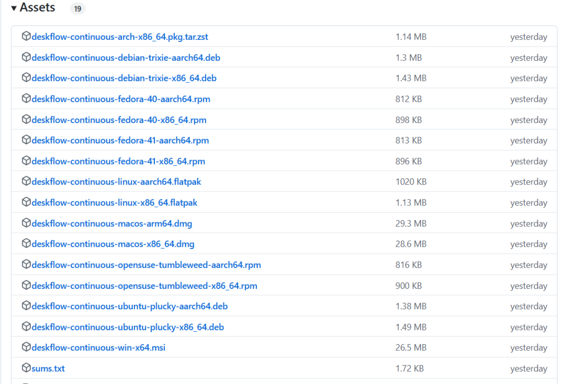Click the 896 KB size value
565x384 pixels.
tap(409, 161)
